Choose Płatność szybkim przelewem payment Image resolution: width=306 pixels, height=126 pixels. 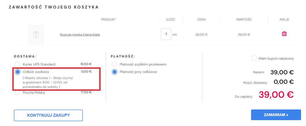[114, 65]
